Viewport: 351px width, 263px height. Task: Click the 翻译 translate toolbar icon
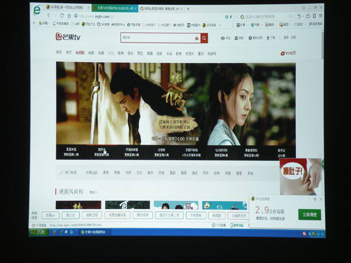click(x=267, y=25)
